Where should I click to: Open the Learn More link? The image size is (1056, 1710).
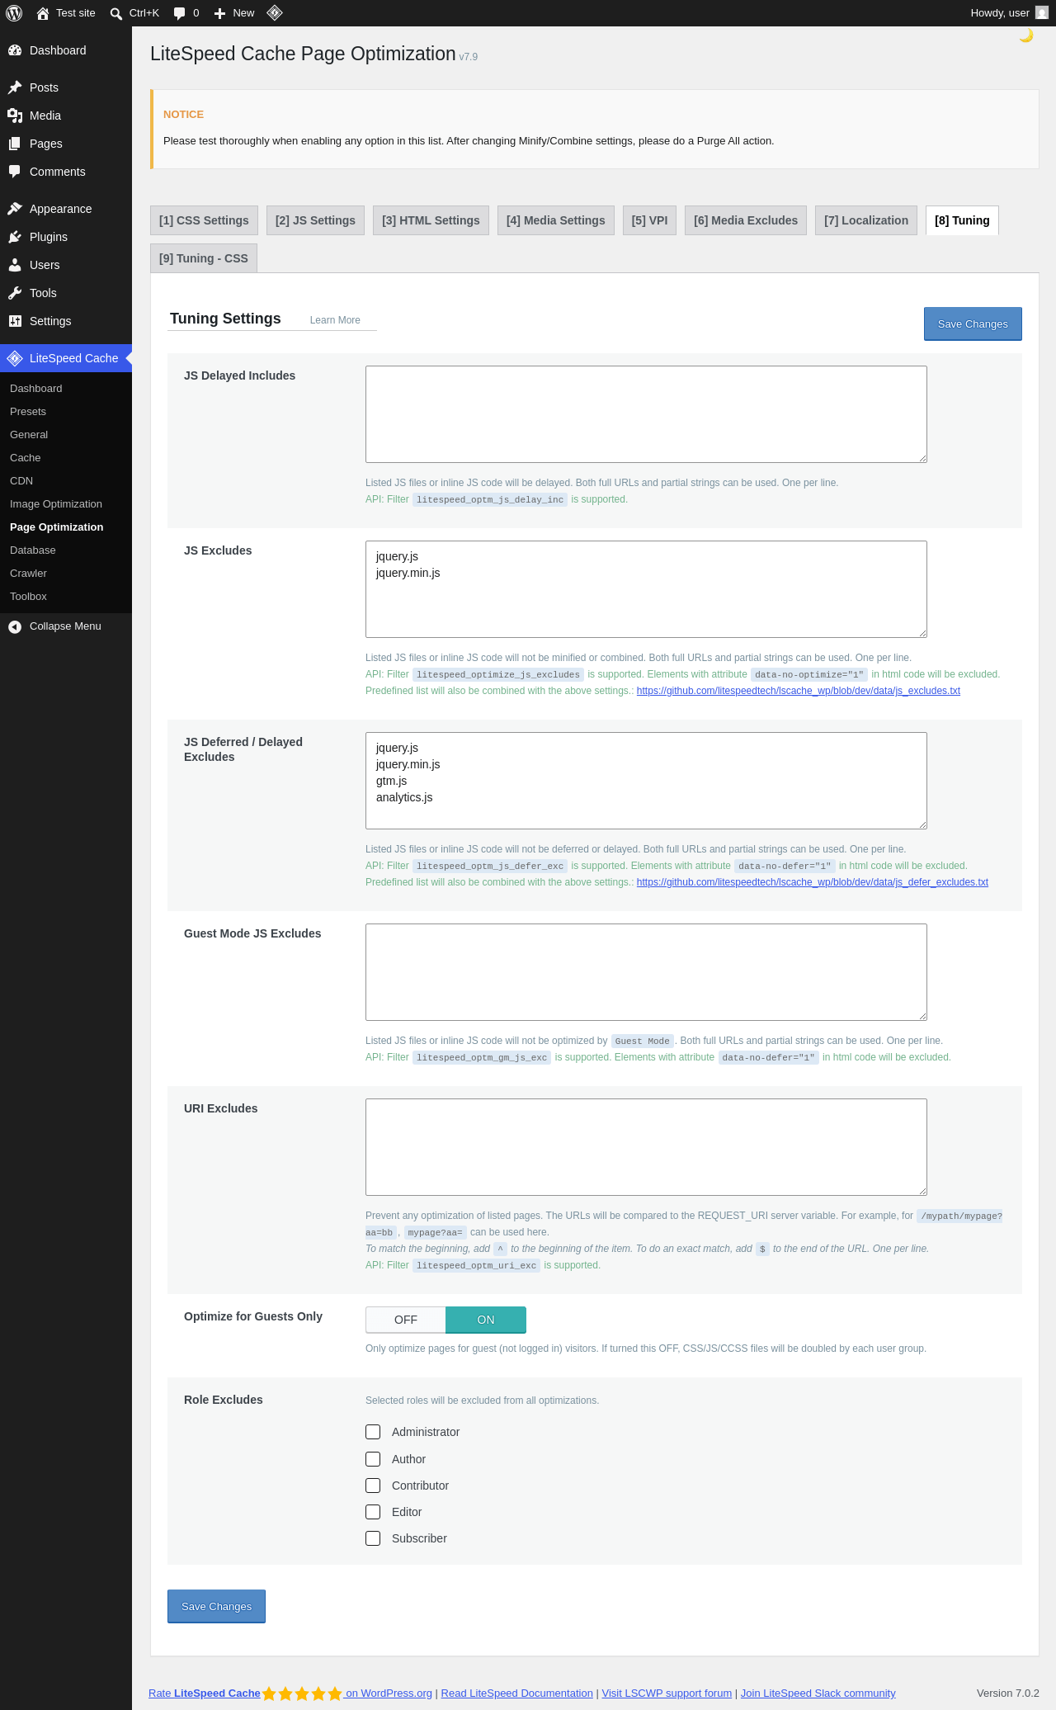click(x=335, y=320)
